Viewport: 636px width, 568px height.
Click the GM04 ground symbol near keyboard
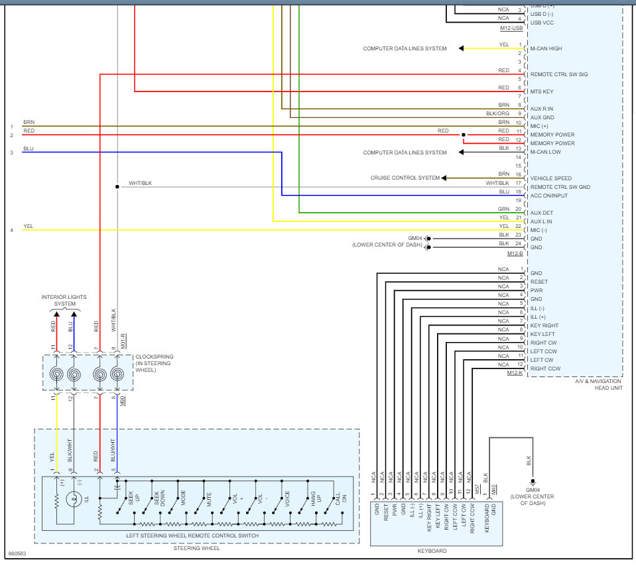point(533,482)
